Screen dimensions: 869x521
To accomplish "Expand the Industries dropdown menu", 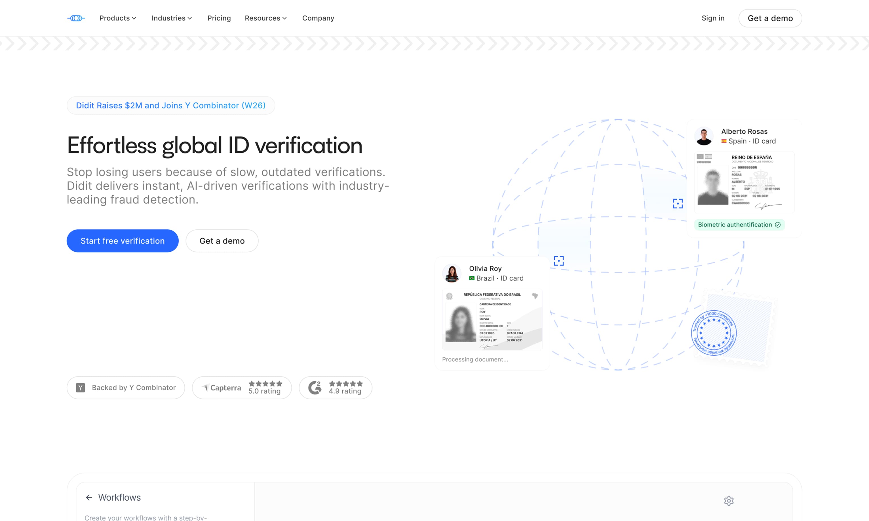I will point(172,18).
